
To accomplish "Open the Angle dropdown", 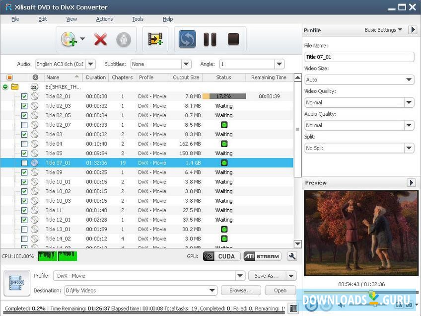I will (x=279, y=64).
